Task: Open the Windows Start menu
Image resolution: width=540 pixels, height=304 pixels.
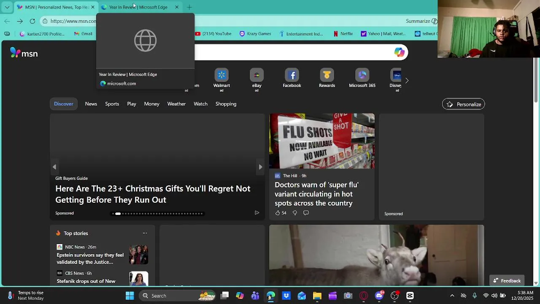Action: coord(130,296)
